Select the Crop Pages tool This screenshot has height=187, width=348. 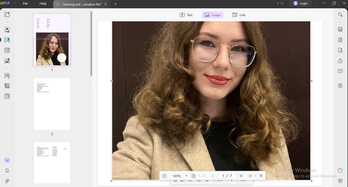[x=7, y=86]
